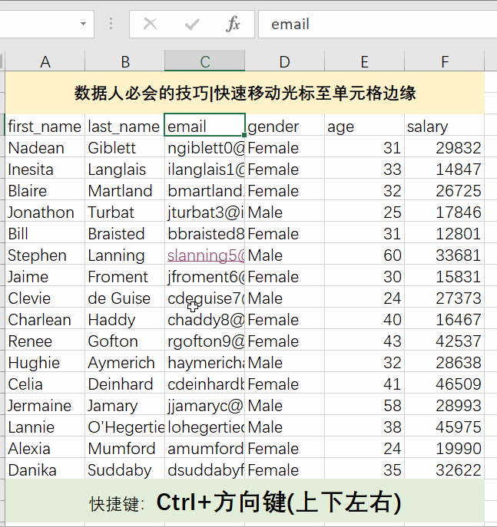497x527 pixels.
Task: Select the salary header cell
Action: (x=445, y=125)
